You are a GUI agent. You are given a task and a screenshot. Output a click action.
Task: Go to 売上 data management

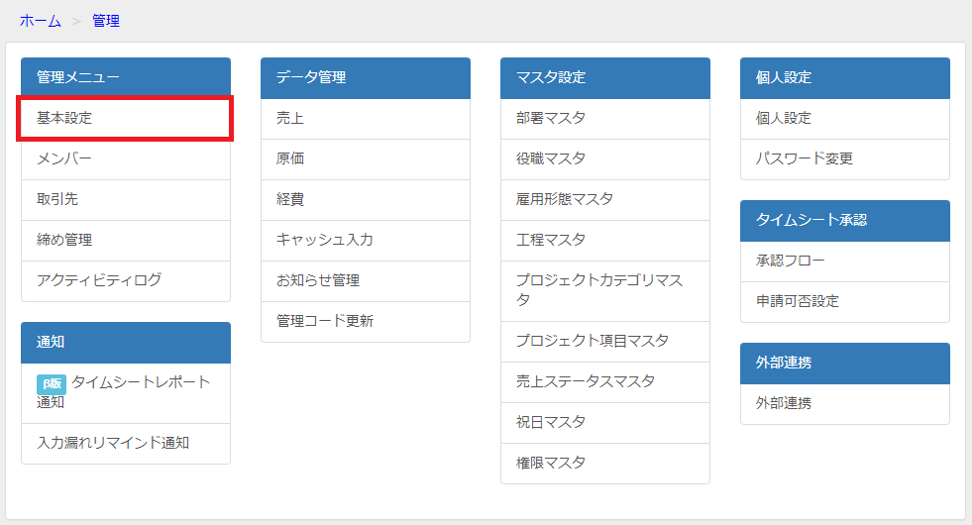366,119
